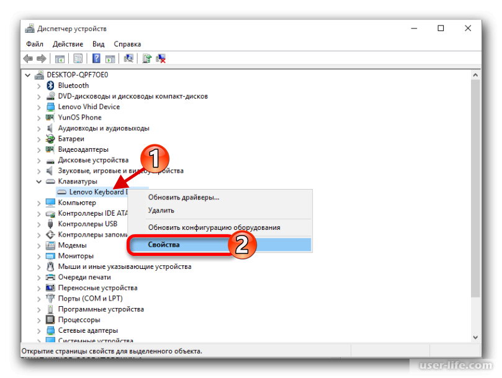Click the show/hide console tree toolbar icon
Image resolution: width=502 pixels, height=378 pixels.
(x=60, y=58)
